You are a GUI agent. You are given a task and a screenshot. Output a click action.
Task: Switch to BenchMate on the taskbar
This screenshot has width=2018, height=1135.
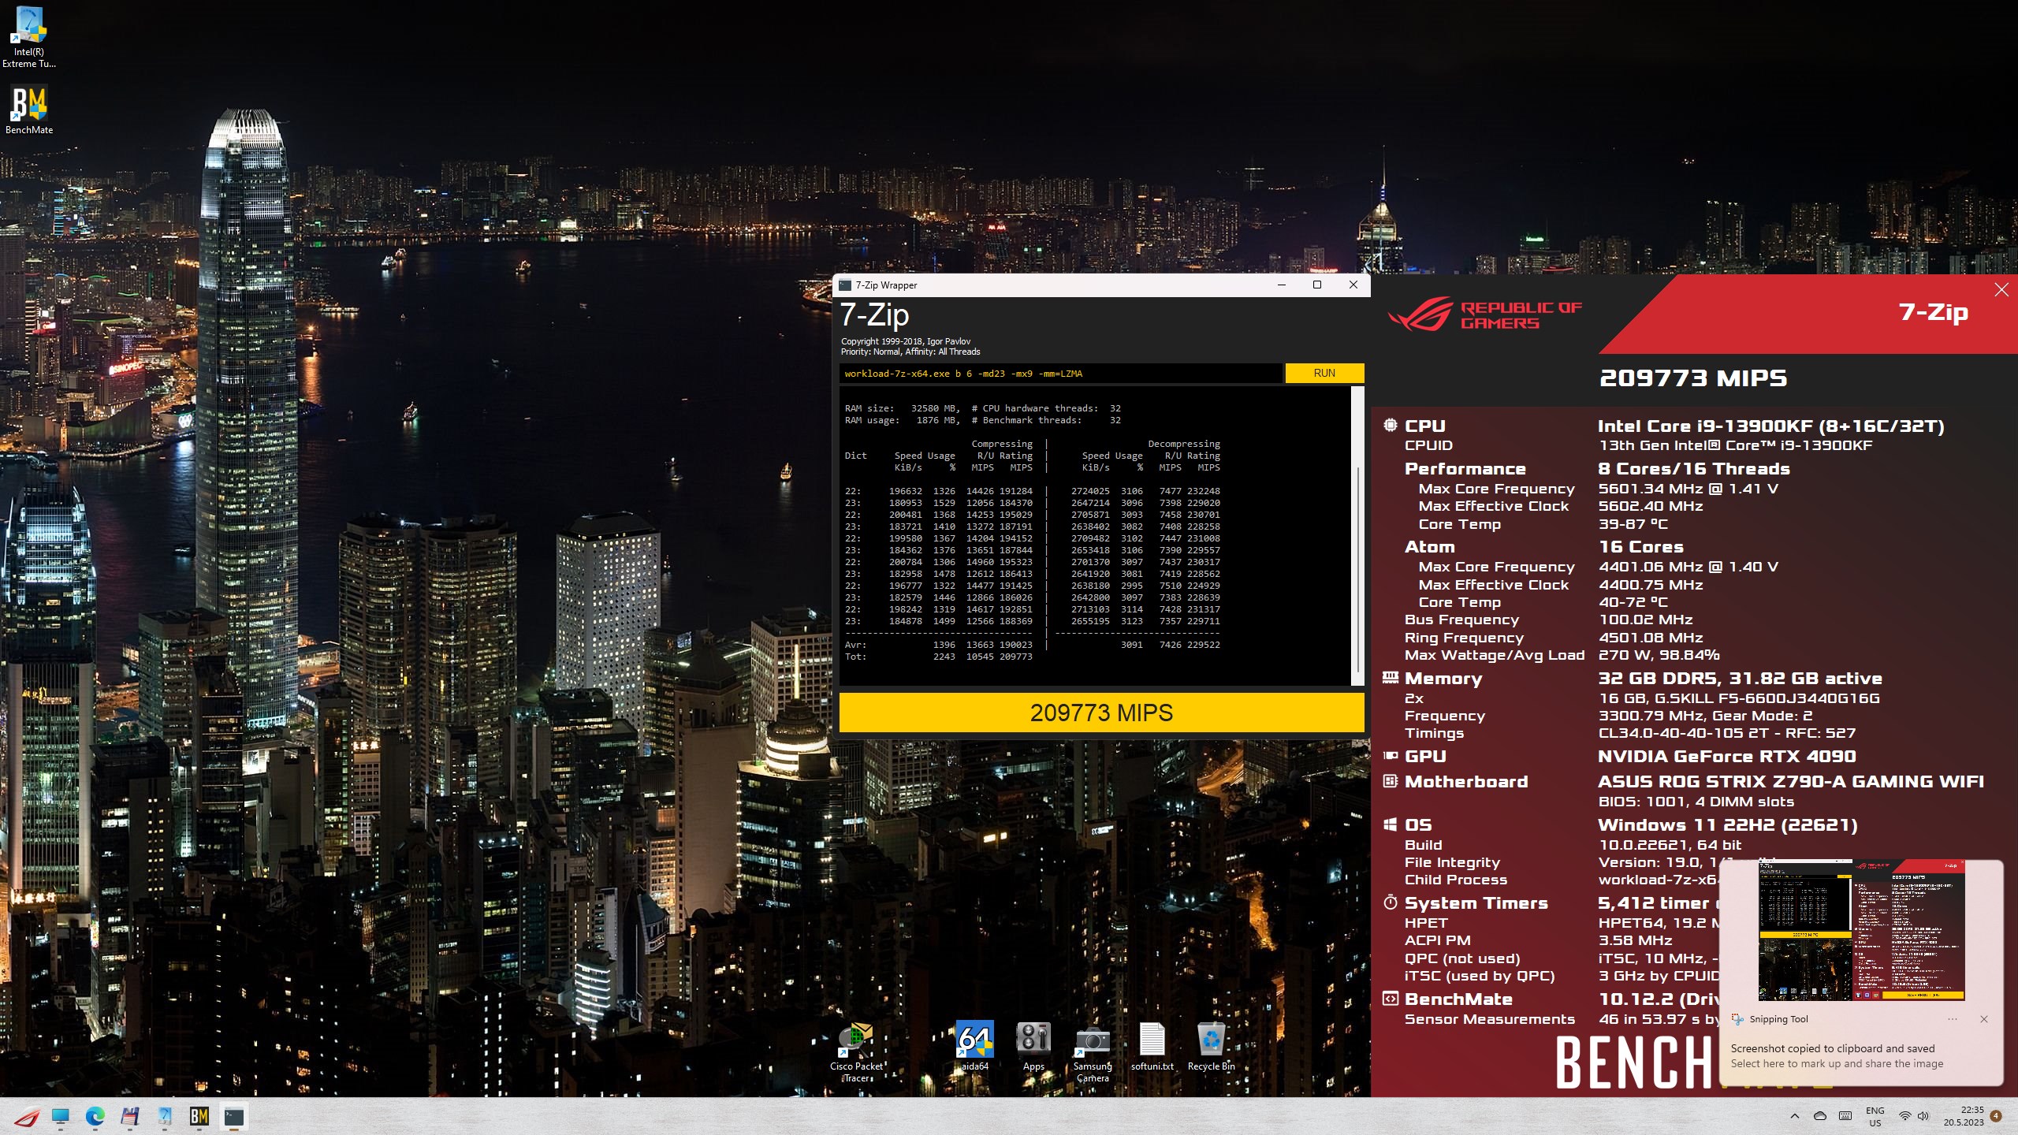coord(199,1116)
